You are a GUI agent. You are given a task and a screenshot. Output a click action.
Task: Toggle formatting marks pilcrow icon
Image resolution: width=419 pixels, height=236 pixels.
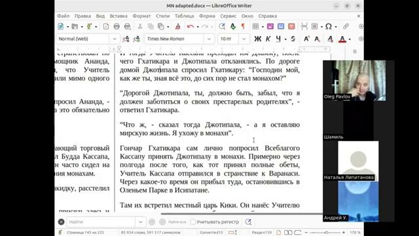tap(243, 26)
